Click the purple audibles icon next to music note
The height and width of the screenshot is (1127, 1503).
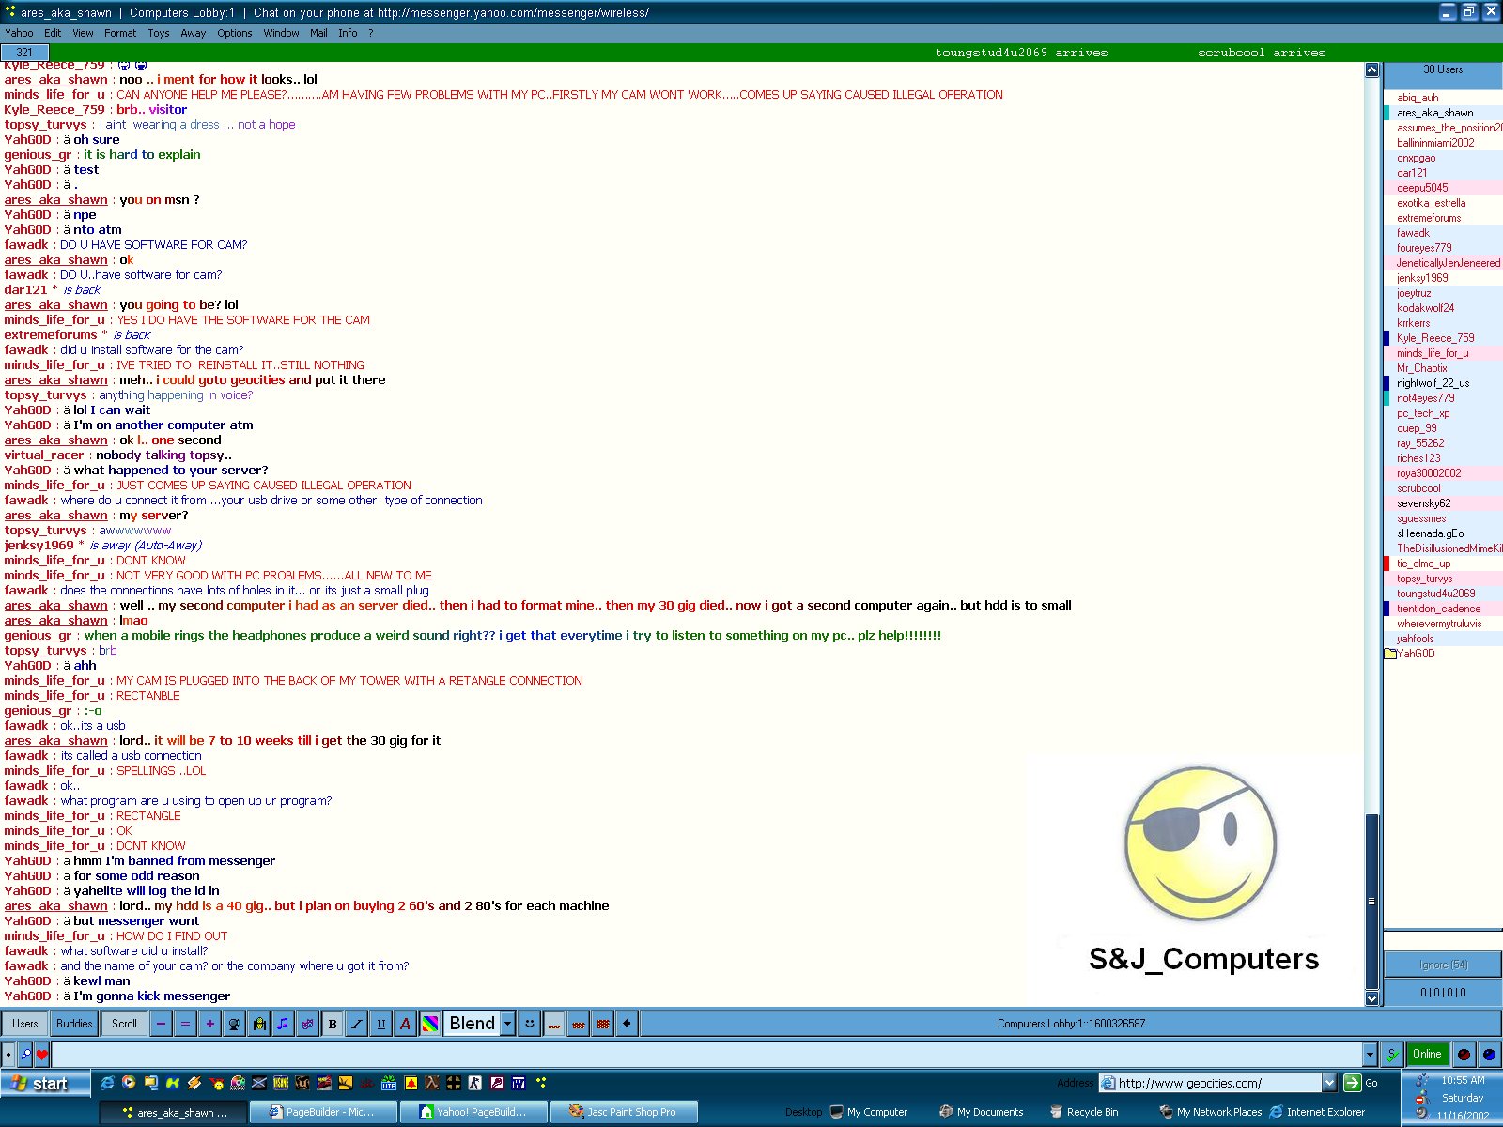click(307, 1024)
